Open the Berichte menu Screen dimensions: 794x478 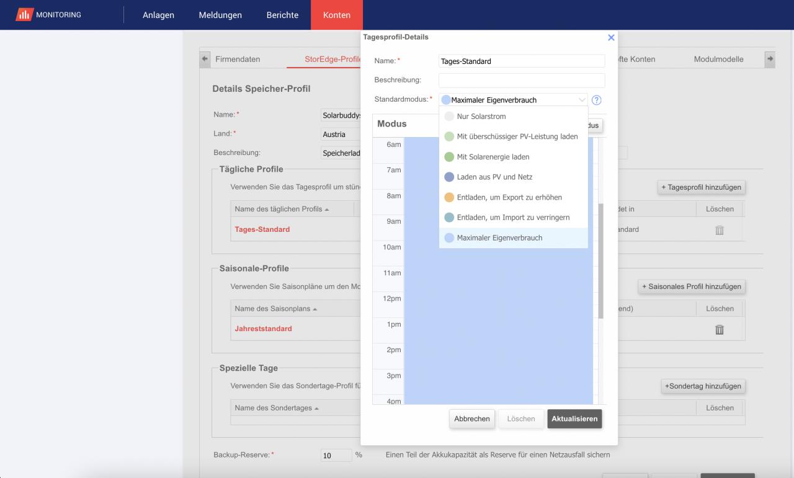point(282,15)
